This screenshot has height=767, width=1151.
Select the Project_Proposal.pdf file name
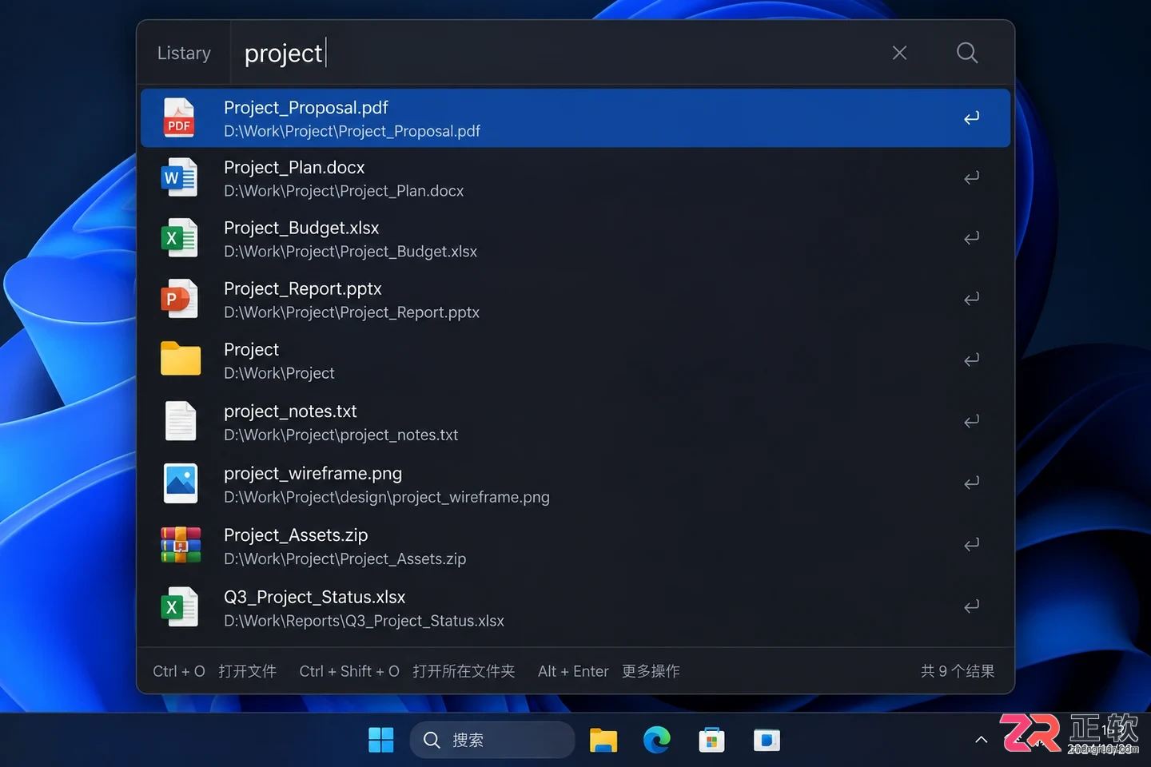[306, 108]
